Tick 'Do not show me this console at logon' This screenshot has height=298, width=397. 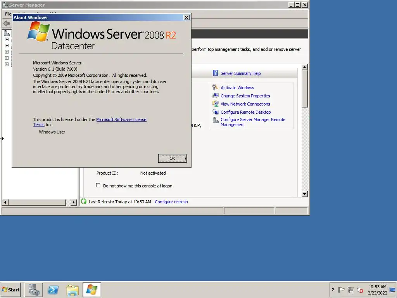(98, 185)
